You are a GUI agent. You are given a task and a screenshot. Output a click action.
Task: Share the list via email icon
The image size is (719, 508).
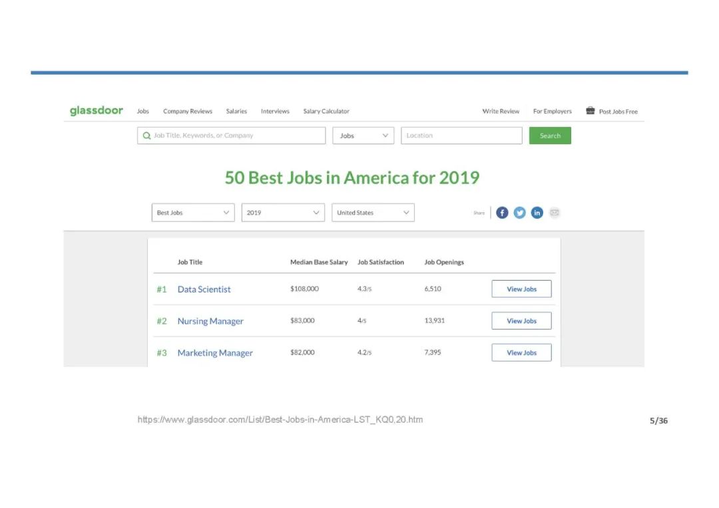point(555,213)
